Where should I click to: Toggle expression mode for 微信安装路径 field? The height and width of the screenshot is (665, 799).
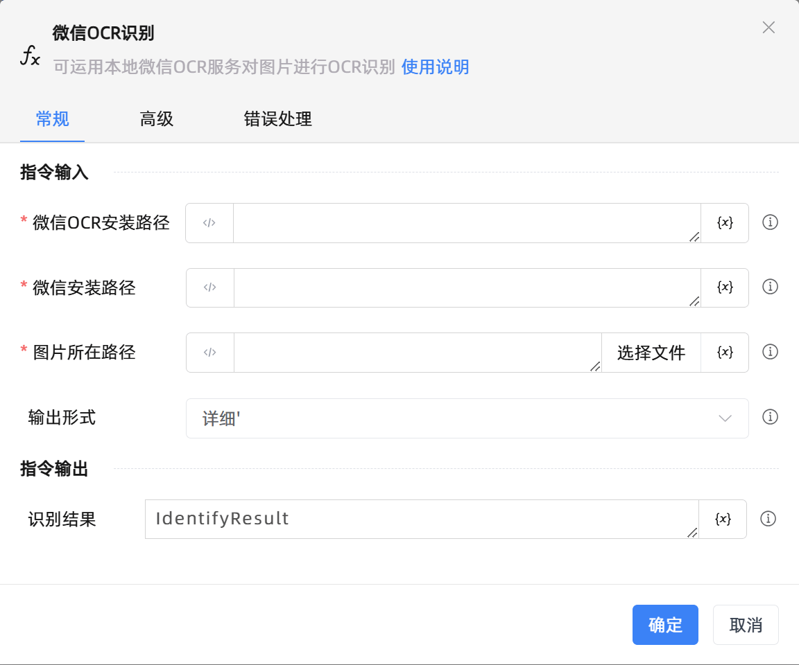210,287
